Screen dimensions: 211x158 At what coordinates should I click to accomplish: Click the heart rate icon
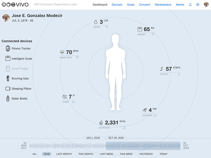tap(62, 52)
